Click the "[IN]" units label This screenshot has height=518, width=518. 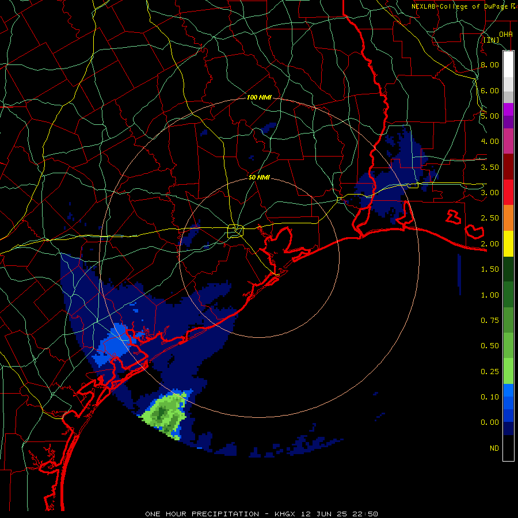click(x=492, y=40)
